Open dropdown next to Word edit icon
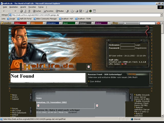This screenshot has width=164, height=123. click(x=84, y=11)
